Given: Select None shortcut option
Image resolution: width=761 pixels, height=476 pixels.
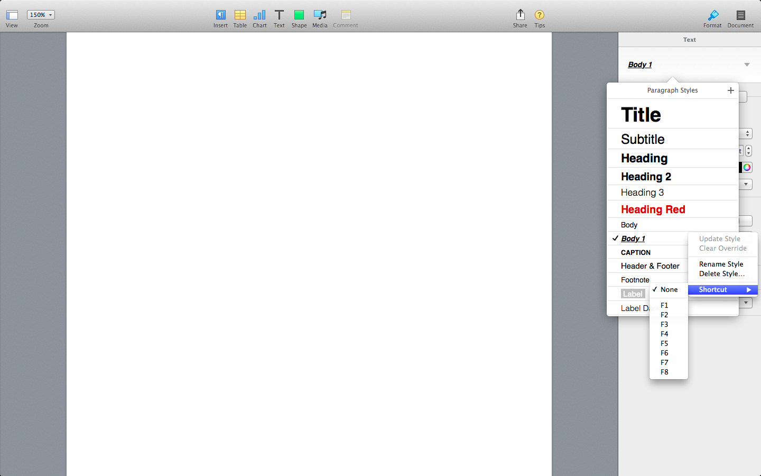Looking at the screenshot, I should (x=669, y=289).
